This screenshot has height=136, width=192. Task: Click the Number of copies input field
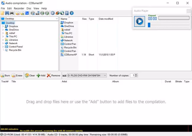[132, 75]
